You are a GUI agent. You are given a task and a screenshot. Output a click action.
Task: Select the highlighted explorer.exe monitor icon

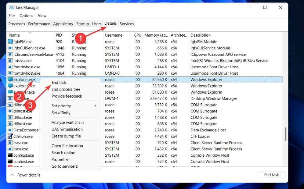pos(10,80)
